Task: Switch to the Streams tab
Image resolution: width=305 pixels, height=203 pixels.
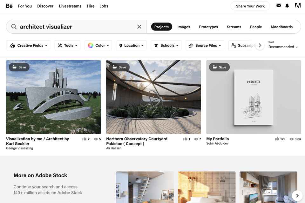Action: coord(234,27)
